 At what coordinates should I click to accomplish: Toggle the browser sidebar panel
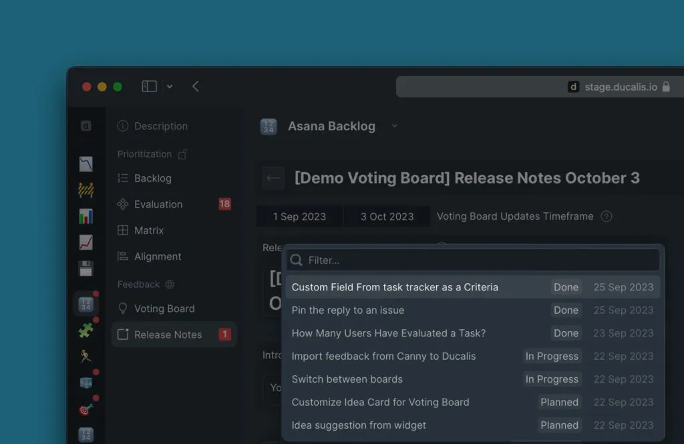[x=150, y=86]
